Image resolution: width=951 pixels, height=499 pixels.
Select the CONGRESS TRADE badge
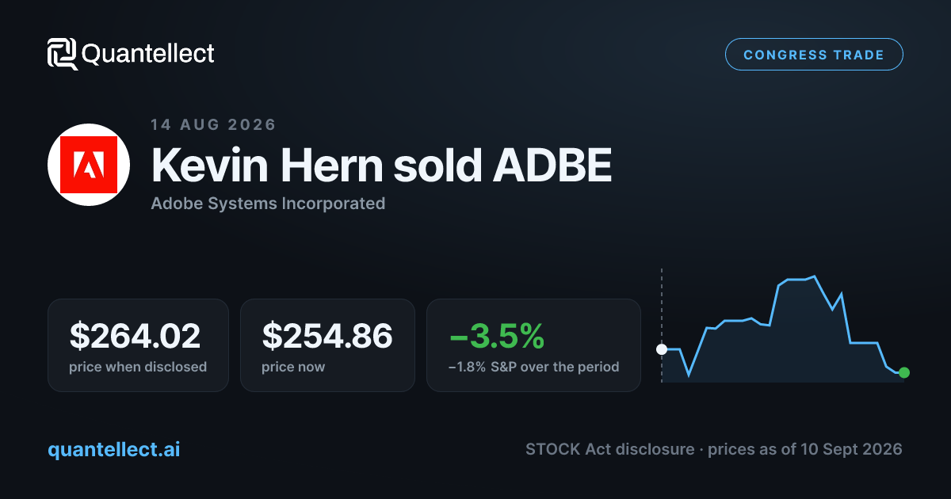click(x=814, y=55)
